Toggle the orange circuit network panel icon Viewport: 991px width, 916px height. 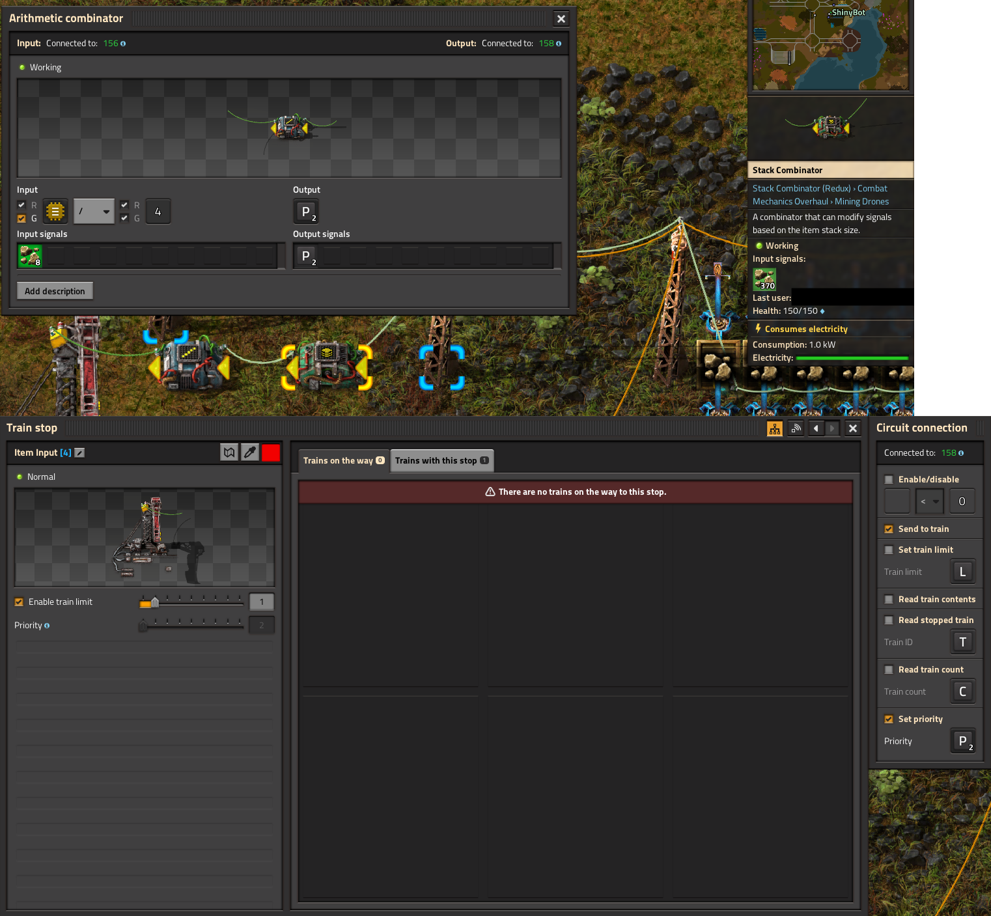(775, 428)
